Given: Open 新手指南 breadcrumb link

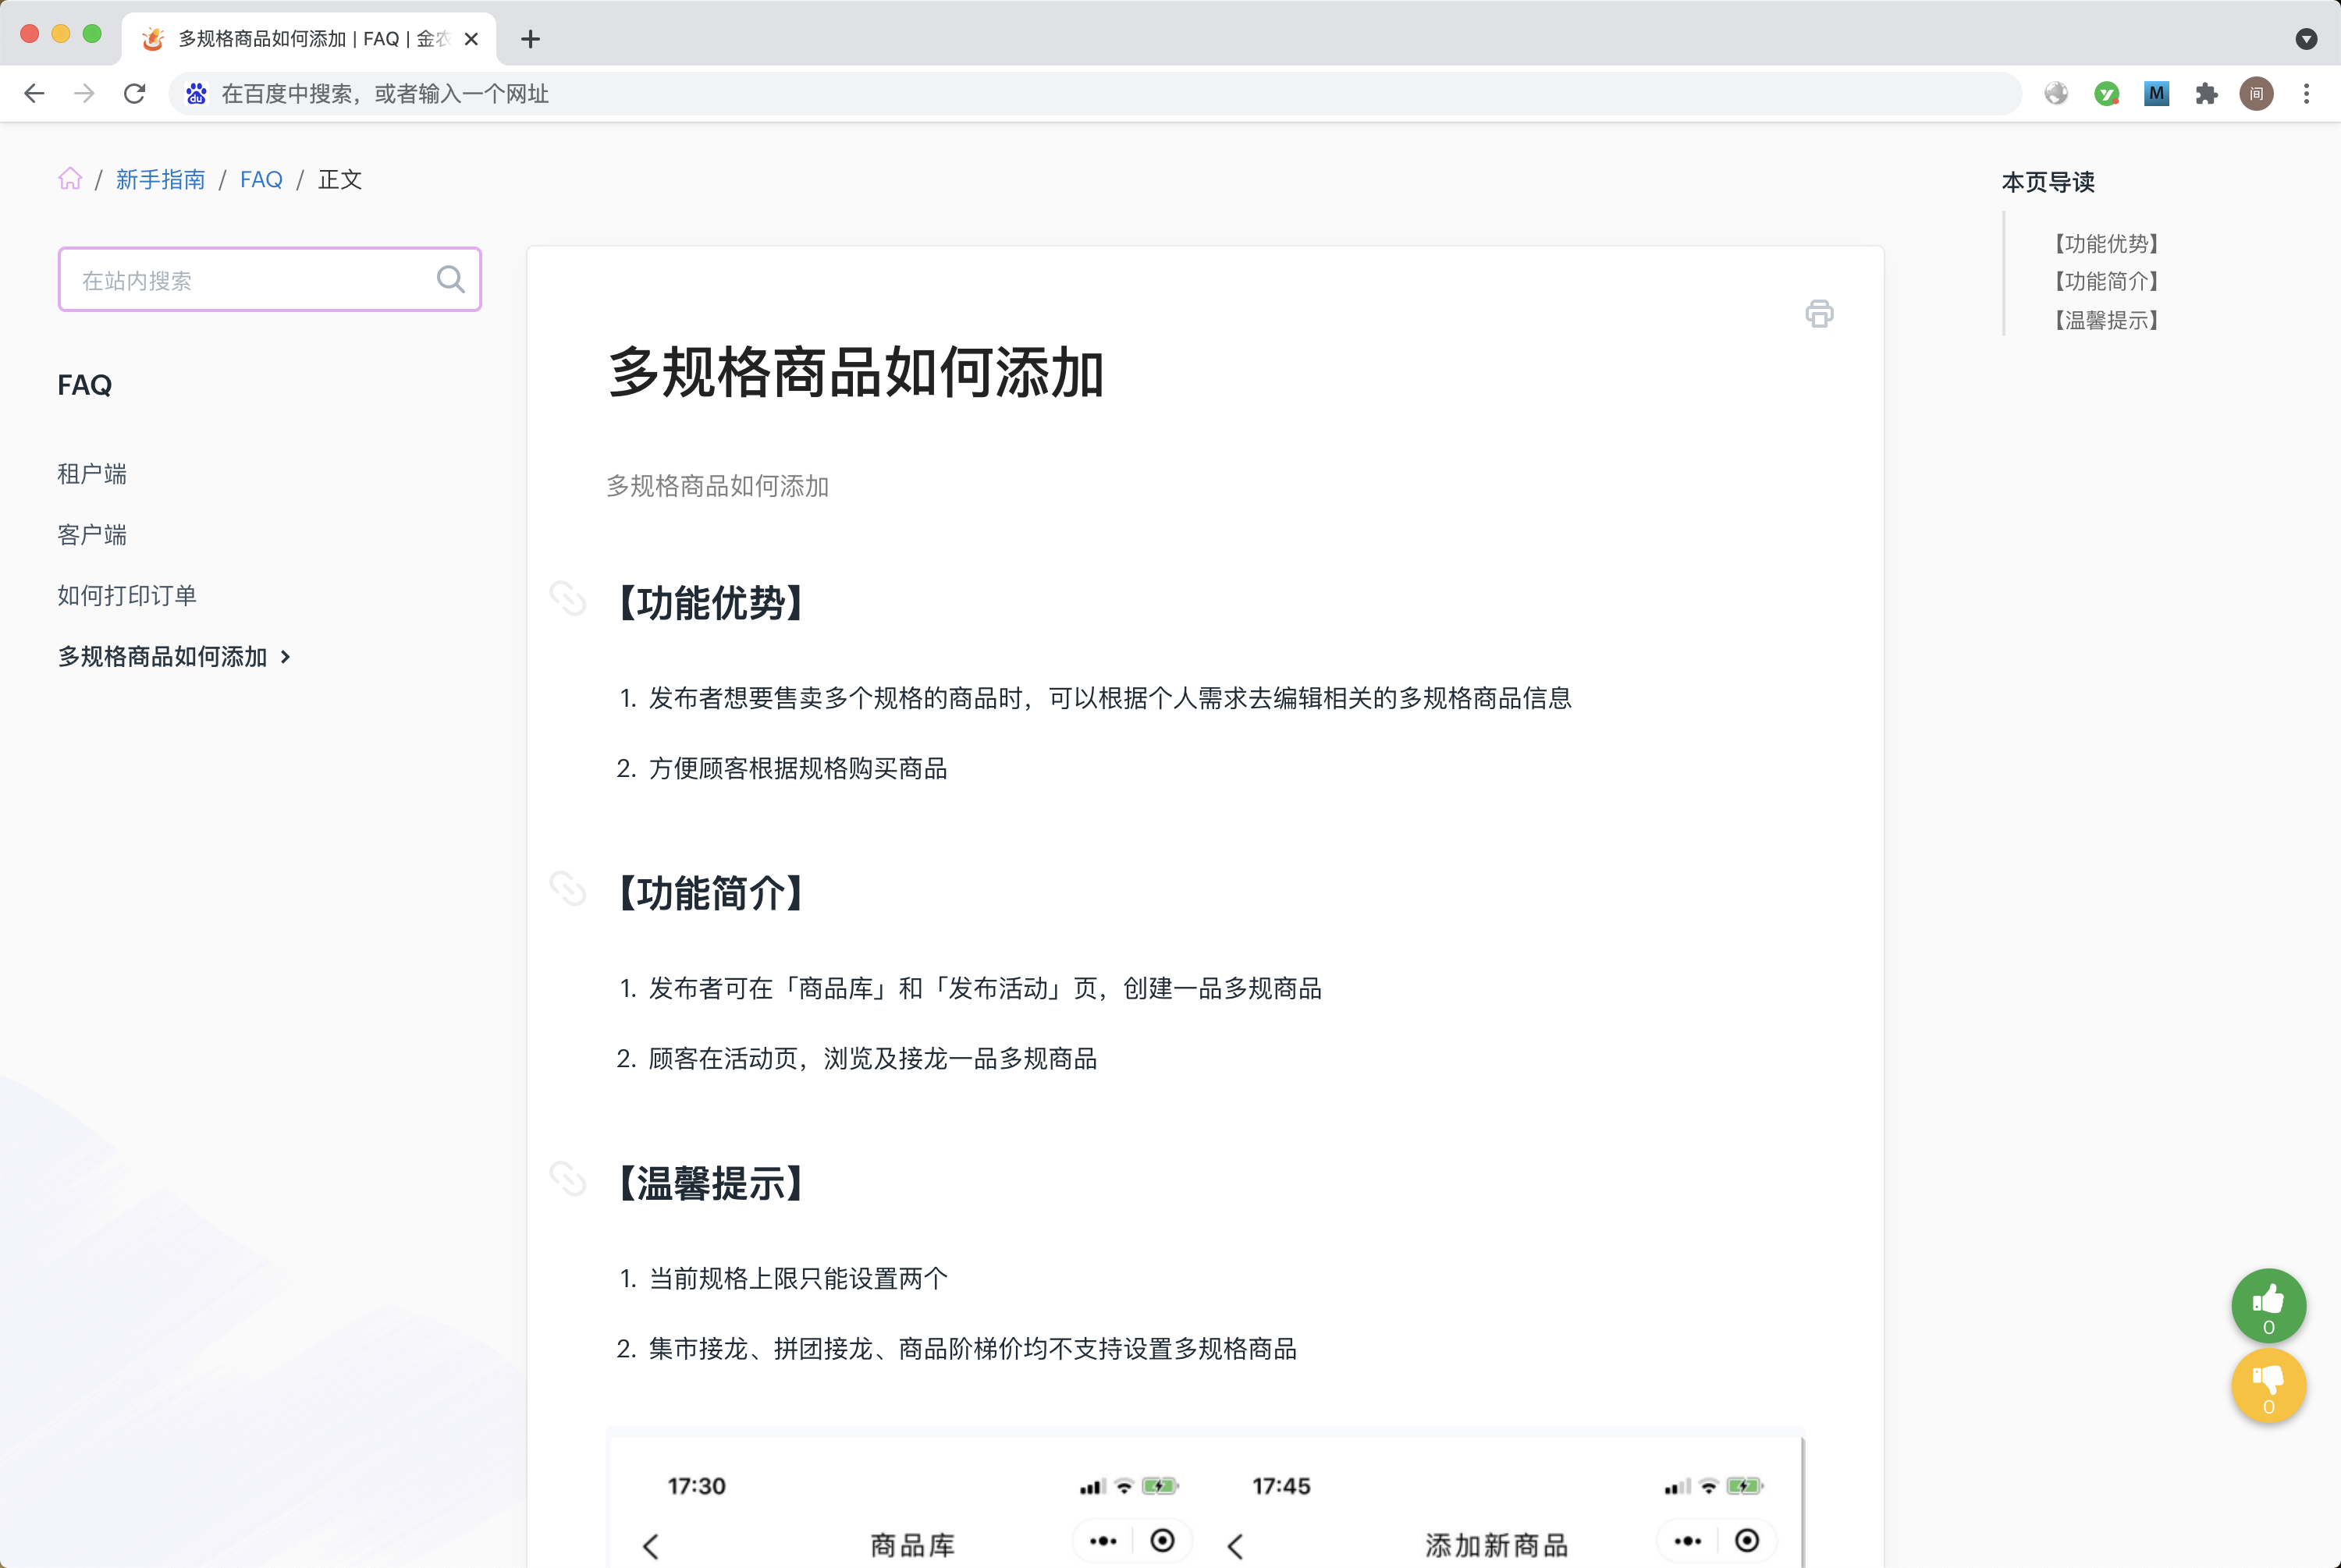Looking at the screenshot, I should pyautogui.click(x=160, y=179).
